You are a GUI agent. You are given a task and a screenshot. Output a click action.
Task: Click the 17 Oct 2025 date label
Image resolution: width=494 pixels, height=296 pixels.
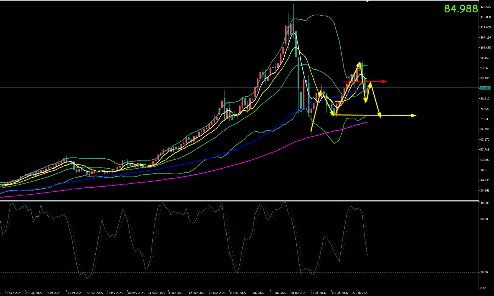tap(74, 293)
